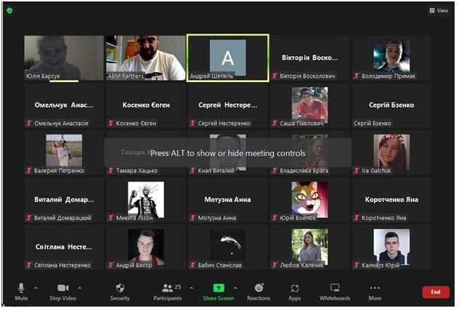The height and width of the screenshot is (309, 459).
Task: Open the Participants panel
Action: pyautogui.click(x=168, y=292)
